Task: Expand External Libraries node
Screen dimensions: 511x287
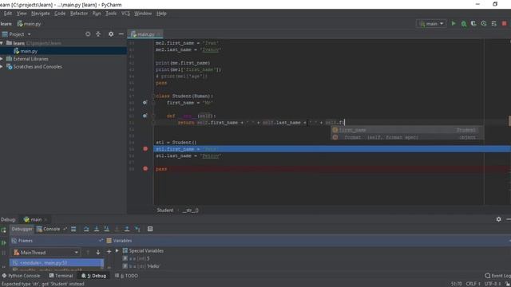Action: point(2,59)
